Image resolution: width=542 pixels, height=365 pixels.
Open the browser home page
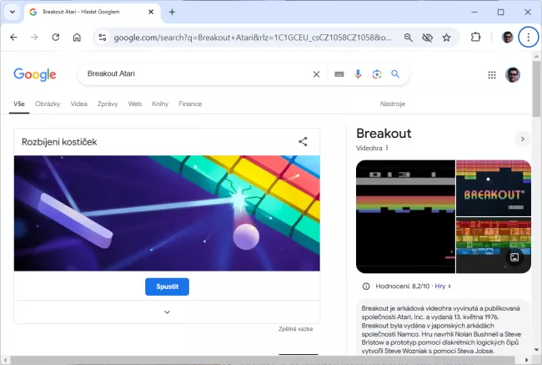(x=77, y=37)
